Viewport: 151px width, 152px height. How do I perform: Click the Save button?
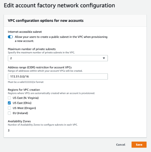[139, 145]
